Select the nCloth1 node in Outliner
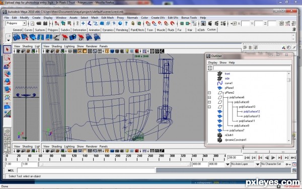 coord(229,135)
